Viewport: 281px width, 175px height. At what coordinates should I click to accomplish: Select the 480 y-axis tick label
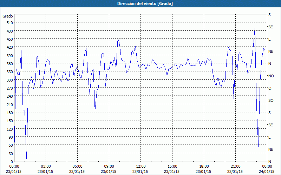(10, 31)
